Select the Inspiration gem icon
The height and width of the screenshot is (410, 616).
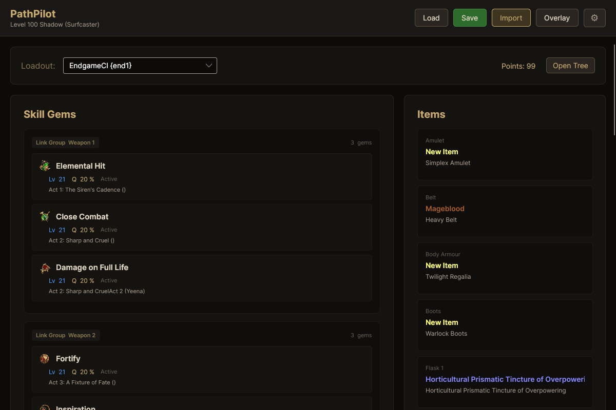(x=44, y=407)
